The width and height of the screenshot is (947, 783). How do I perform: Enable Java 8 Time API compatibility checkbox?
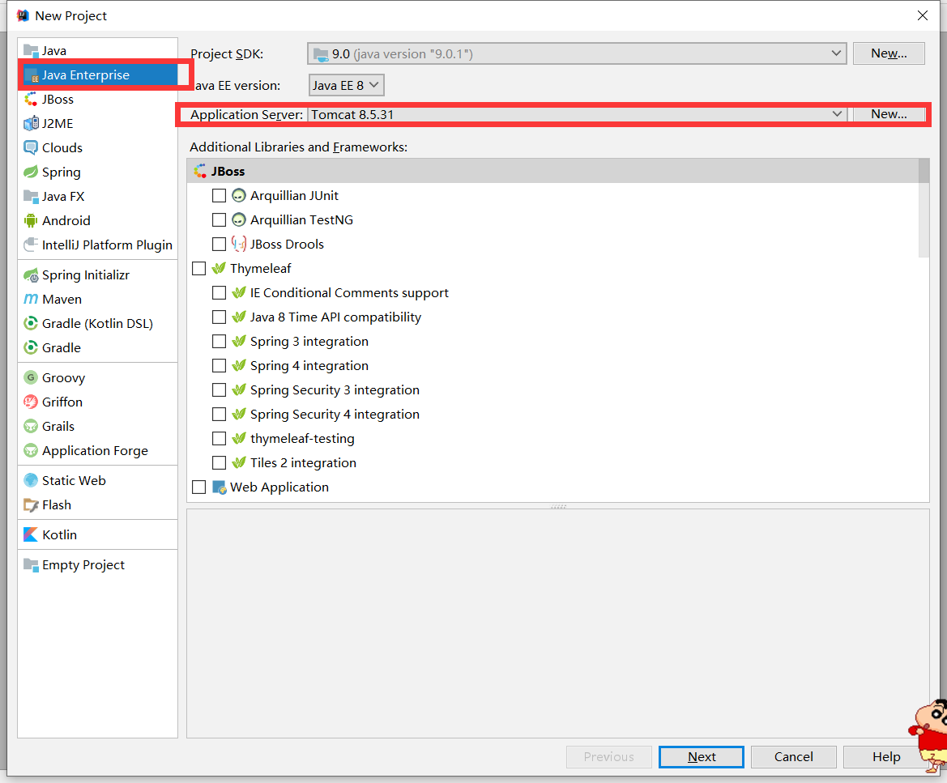tap(220, 317)
